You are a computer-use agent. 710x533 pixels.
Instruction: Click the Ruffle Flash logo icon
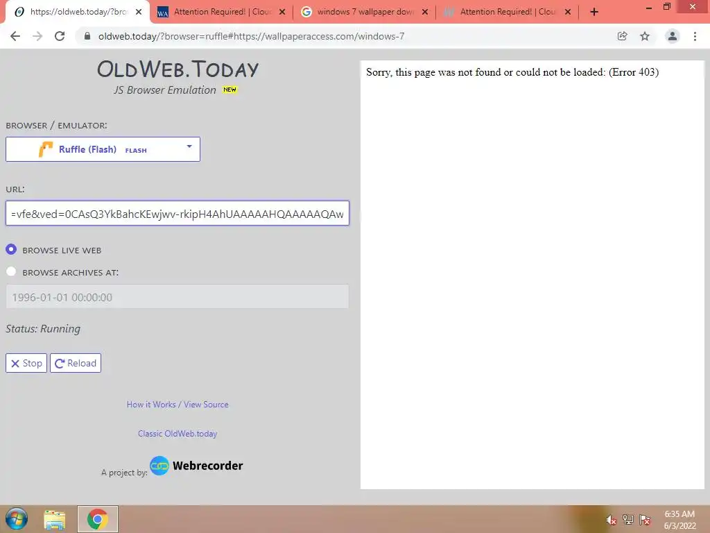46,149
